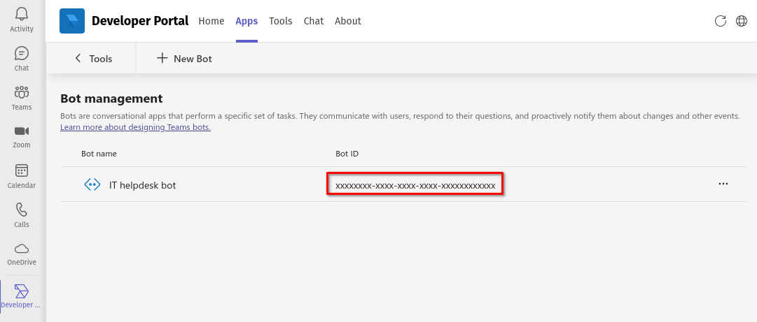Open Learn more about designing Teams bots link
This screenshot has height=322, width=757.
point(135,128)
